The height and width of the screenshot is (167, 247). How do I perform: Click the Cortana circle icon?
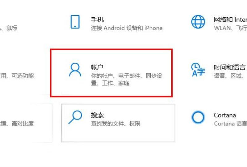(198, 117)
